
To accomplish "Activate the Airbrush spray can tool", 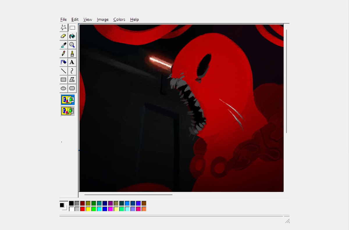I will (63, 62).
